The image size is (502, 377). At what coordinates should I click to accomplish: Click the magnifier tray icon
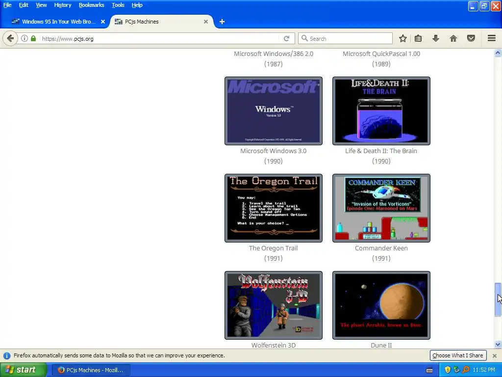[x=466, y=370]
